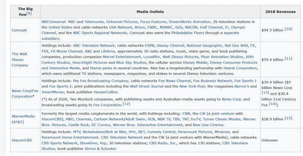Open the DC Comics link
The width and height of the screenshot is (303, 156).
click(x=101, y=125)
